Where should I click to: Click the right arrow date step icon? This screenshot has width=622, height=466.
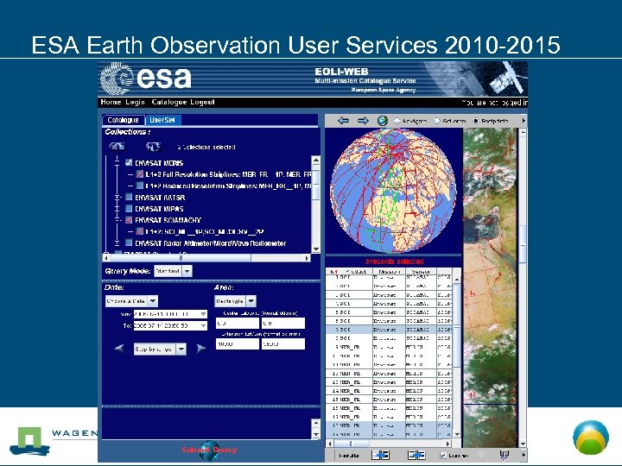coord(201,349)
